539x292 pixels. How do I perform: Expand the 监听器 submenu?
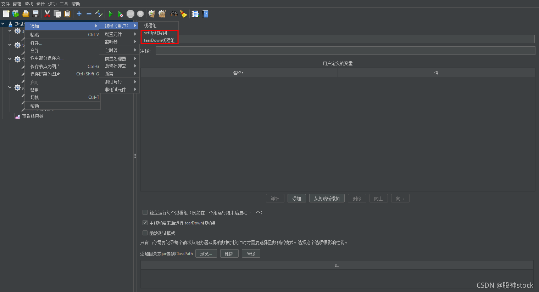pyautogui.click(x=119, y=42)
